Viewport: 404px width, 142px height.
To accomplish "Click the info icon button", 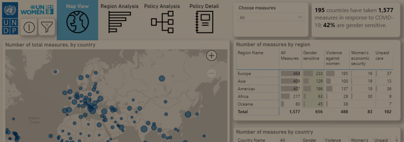I will point(29,27).
